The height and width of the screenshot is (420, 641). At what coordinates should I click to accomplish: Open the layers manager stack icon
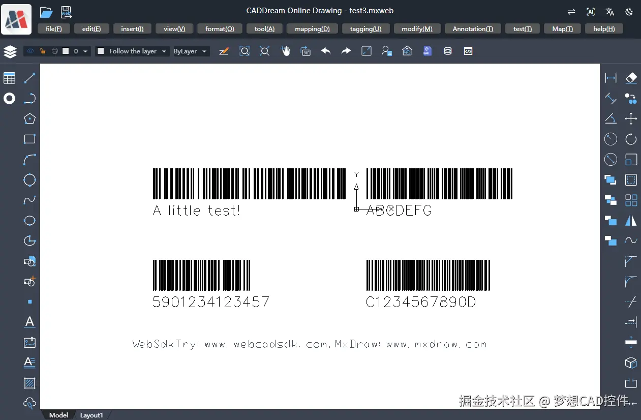tap(10, 51)
